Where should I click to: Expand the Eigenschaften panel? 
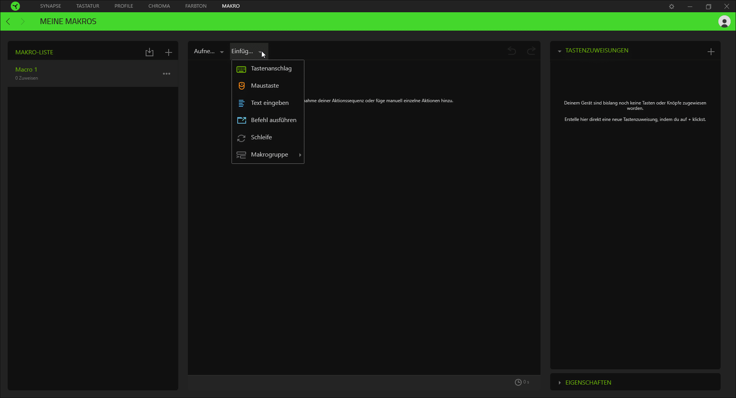click(588, 382)
